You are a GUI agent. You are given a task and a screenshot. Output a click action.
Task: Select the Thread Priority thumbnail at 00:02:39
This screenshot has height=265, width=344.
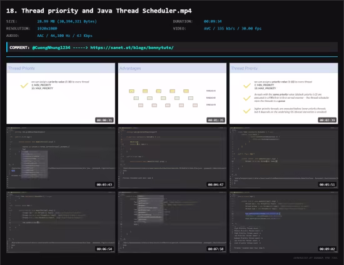point(284,93)
